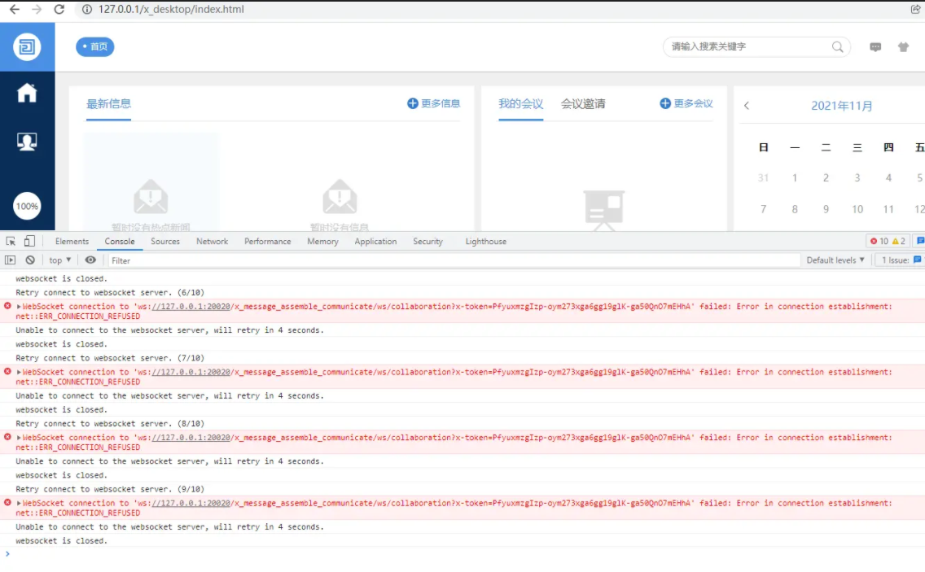Click the ws://127.0.0.1:20020 link after retry 9/10

[191, 503]
